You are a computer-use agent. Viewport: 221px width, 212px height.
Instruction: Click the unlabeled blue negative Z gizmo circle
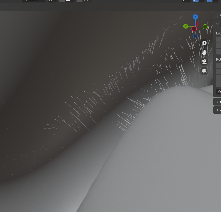pyautogui.click(x=195, y=36)
